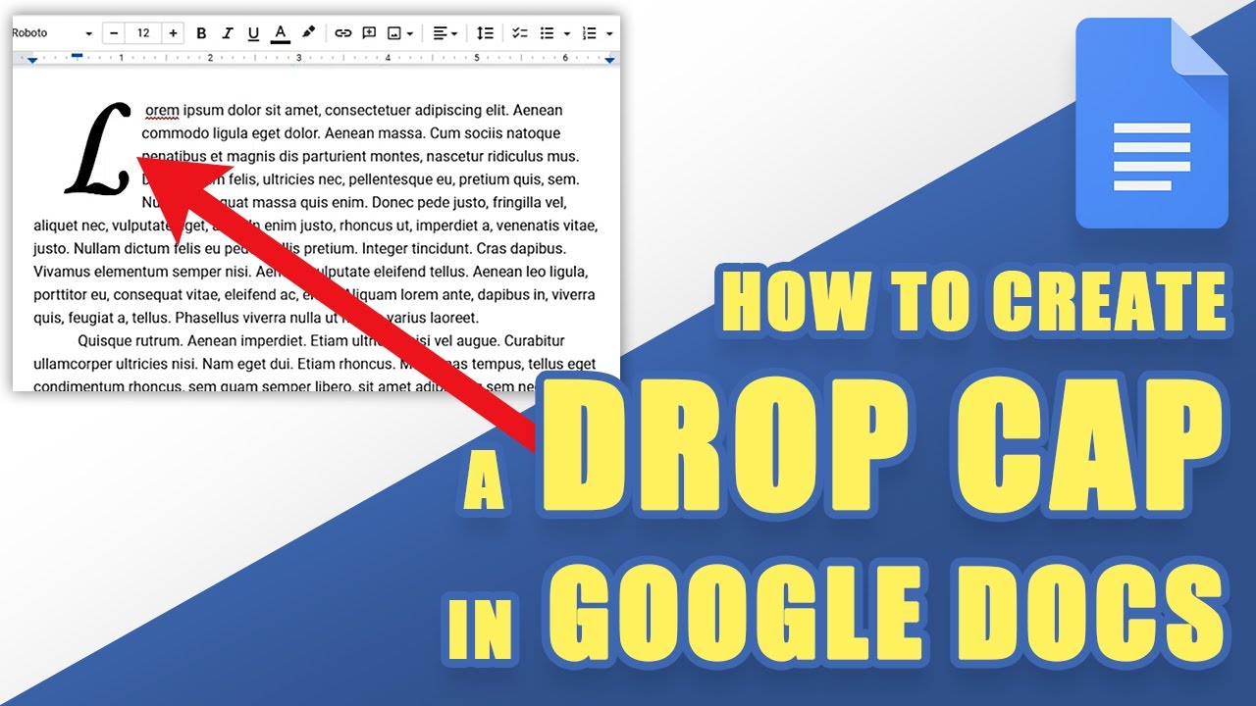Viewport: 1256px width, 706px height.
Task: Open the Roboto font dropdown
Action: coord(52,33)
